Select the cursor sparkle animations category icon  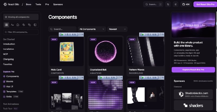click(24, 25)
